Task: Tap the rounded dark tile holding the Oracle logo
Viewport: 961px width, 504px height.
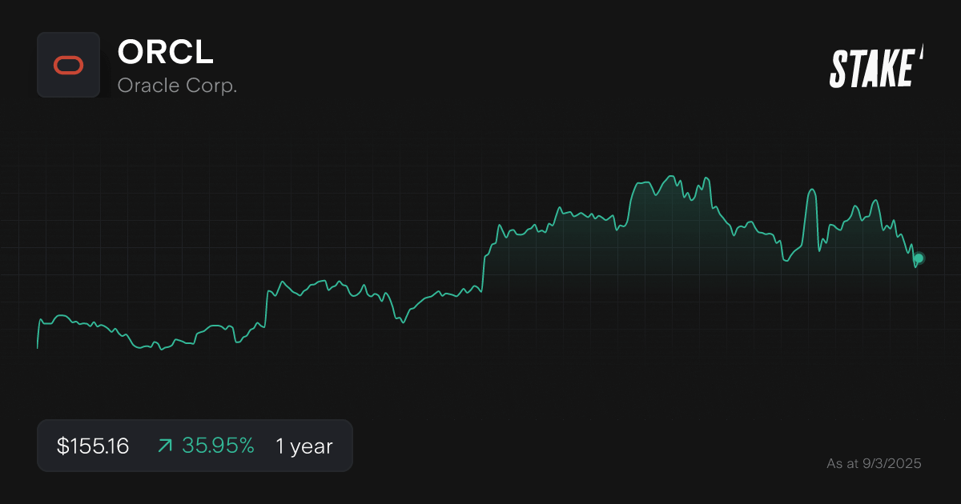Action: [x=68, y=65]
